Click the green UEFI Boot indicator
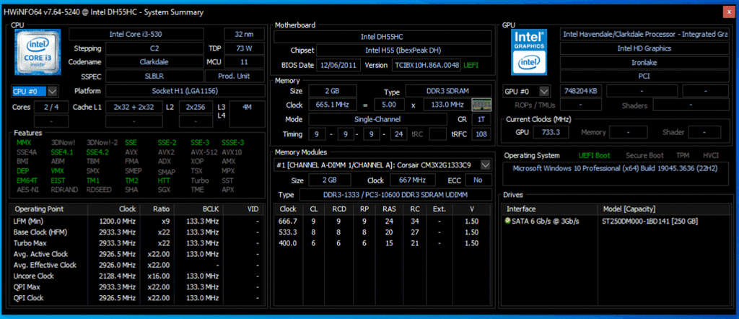This screenshot has height=319, width=739. [x=594, y=155]
